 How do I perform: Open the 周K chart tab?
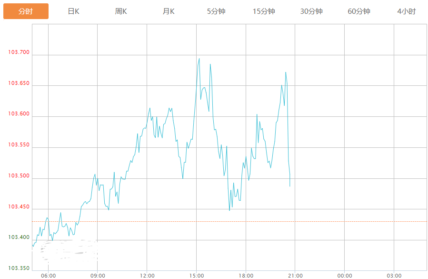click(x=121, y=11)
